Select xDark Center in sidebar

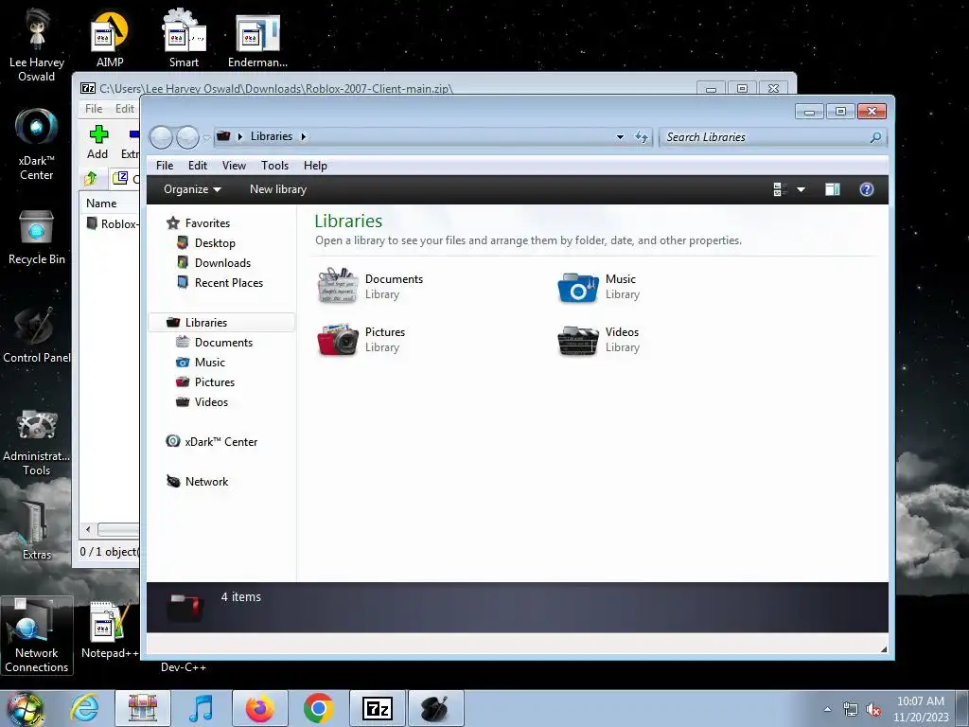pyautogui.click(x=211, y=441)
